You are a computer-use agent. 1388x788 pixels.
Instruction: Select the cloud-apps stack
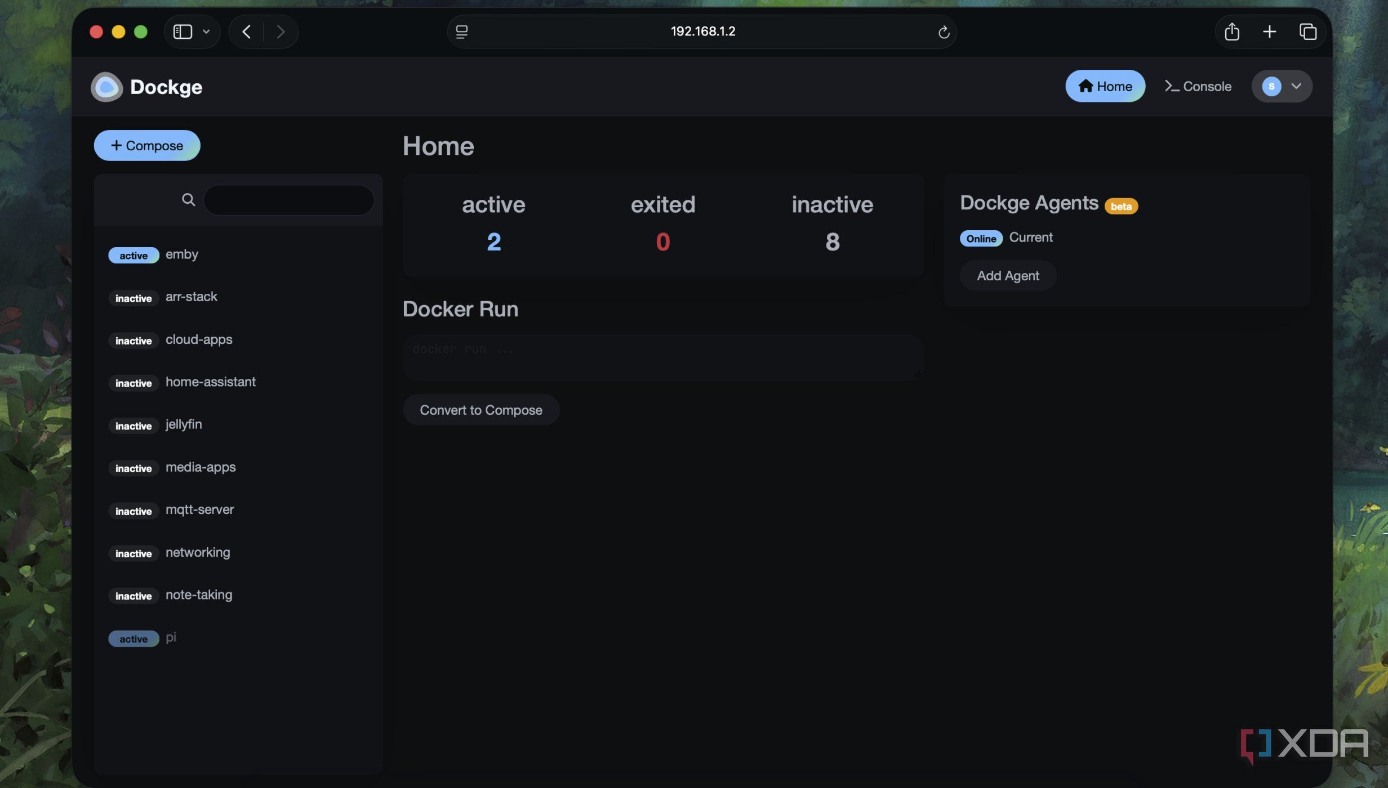239,339
